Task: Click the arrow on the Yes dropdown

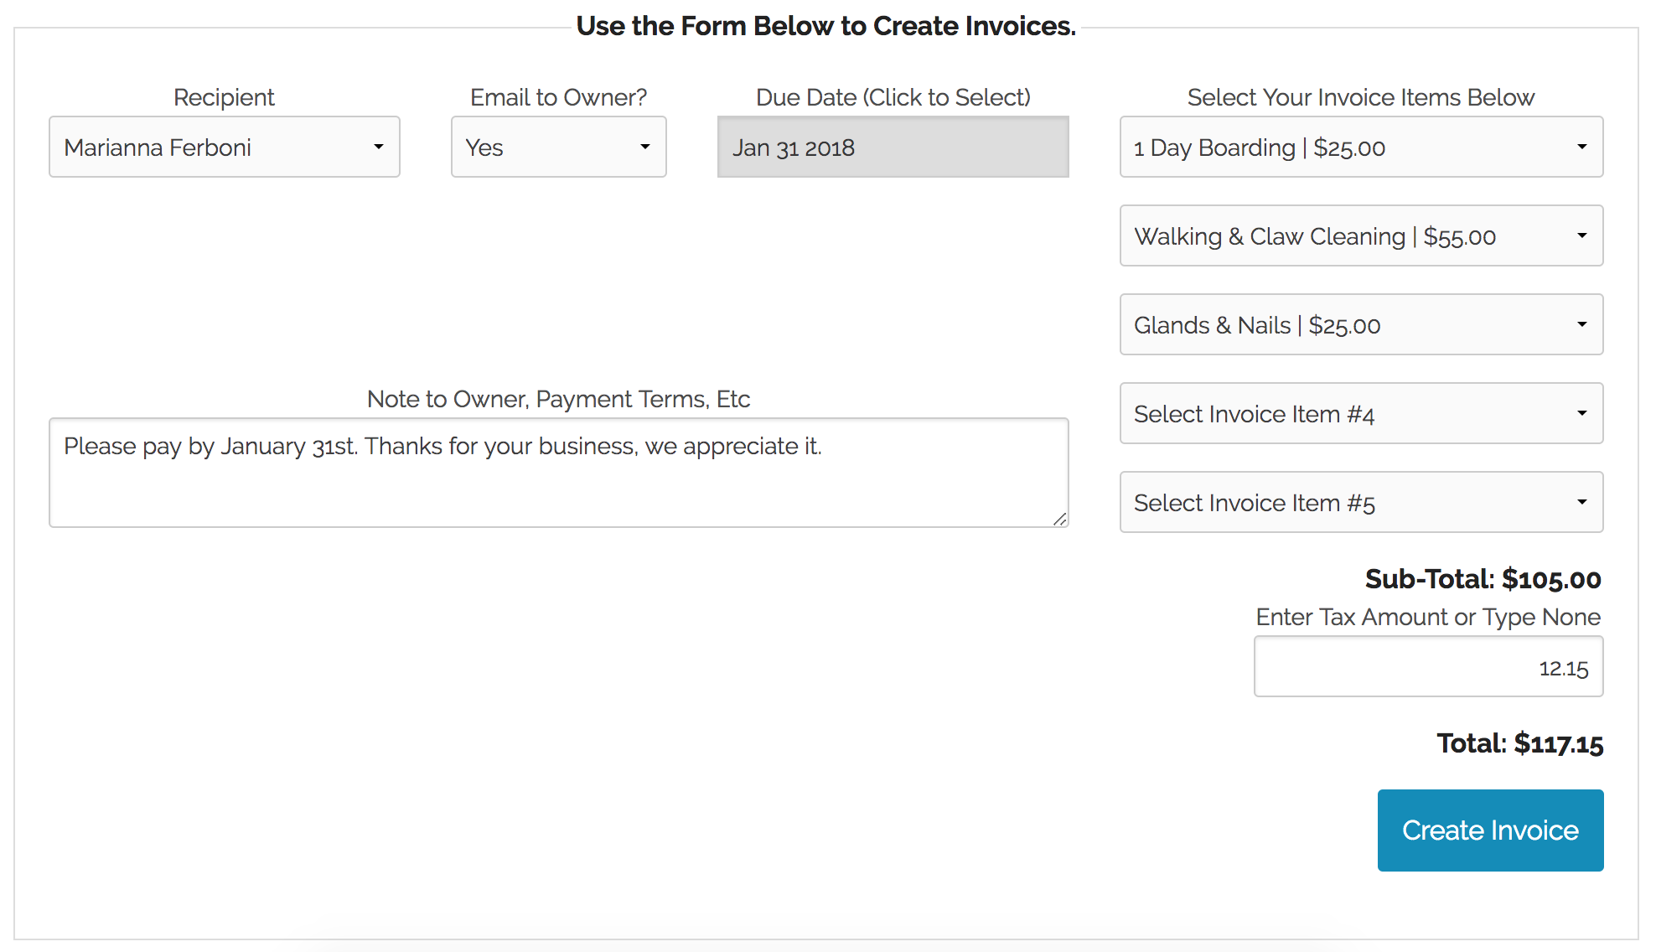Action: pyautogui.click(x=645, y=147)
